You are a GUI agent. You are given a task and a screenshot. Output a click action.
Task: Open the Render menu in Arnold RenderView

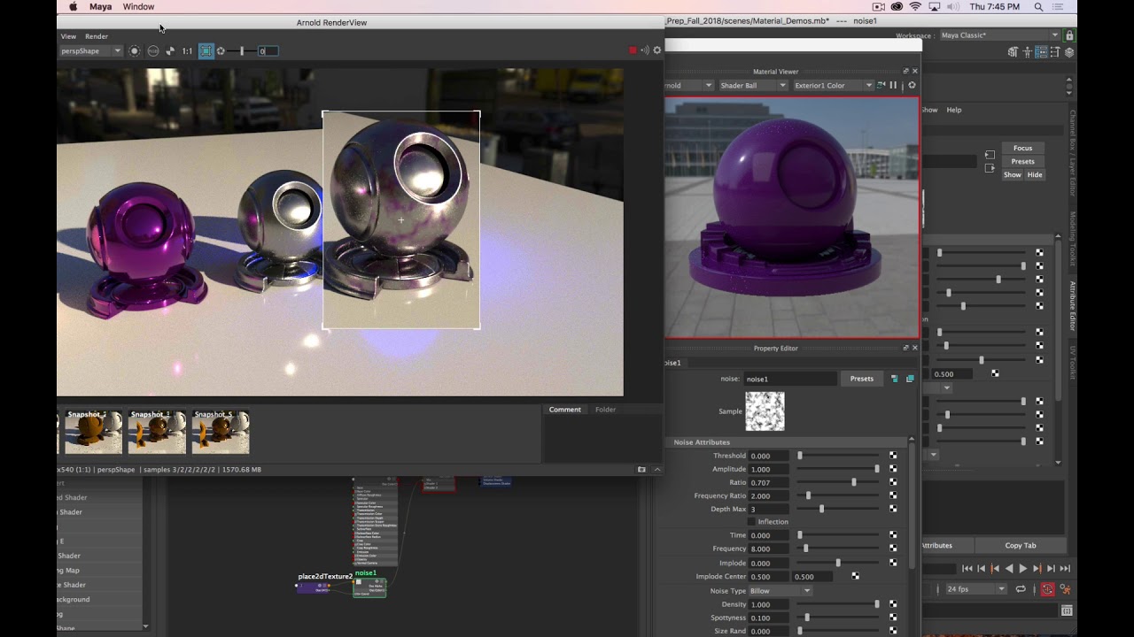click(97, 36)
